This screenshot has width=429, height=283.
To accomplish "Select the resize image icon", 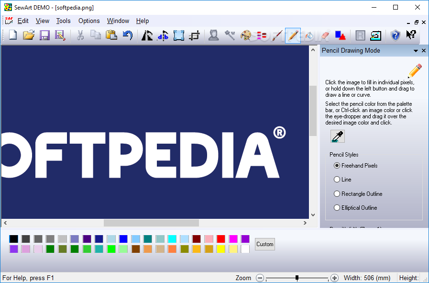I will (x=179, y=35).
